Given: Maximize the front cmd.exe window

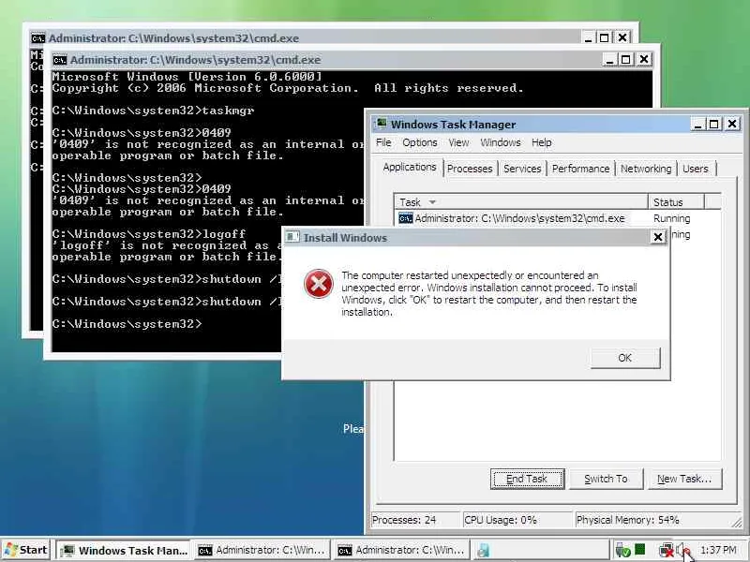Looking at the screenshot, I should (x=625, y=60).
